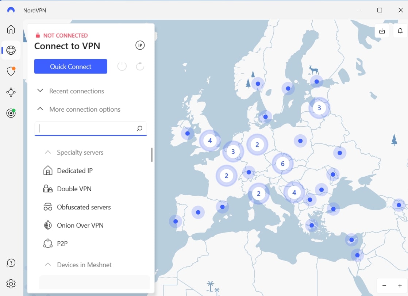Click the reconnect refresh icon
408x296 pixels.
[140, 66]
